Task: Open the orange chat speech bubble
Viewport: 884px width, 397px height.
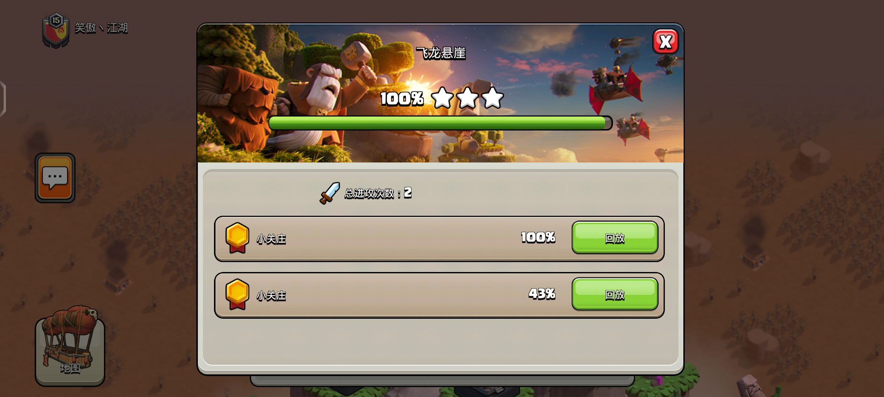Action: point(55,178)
